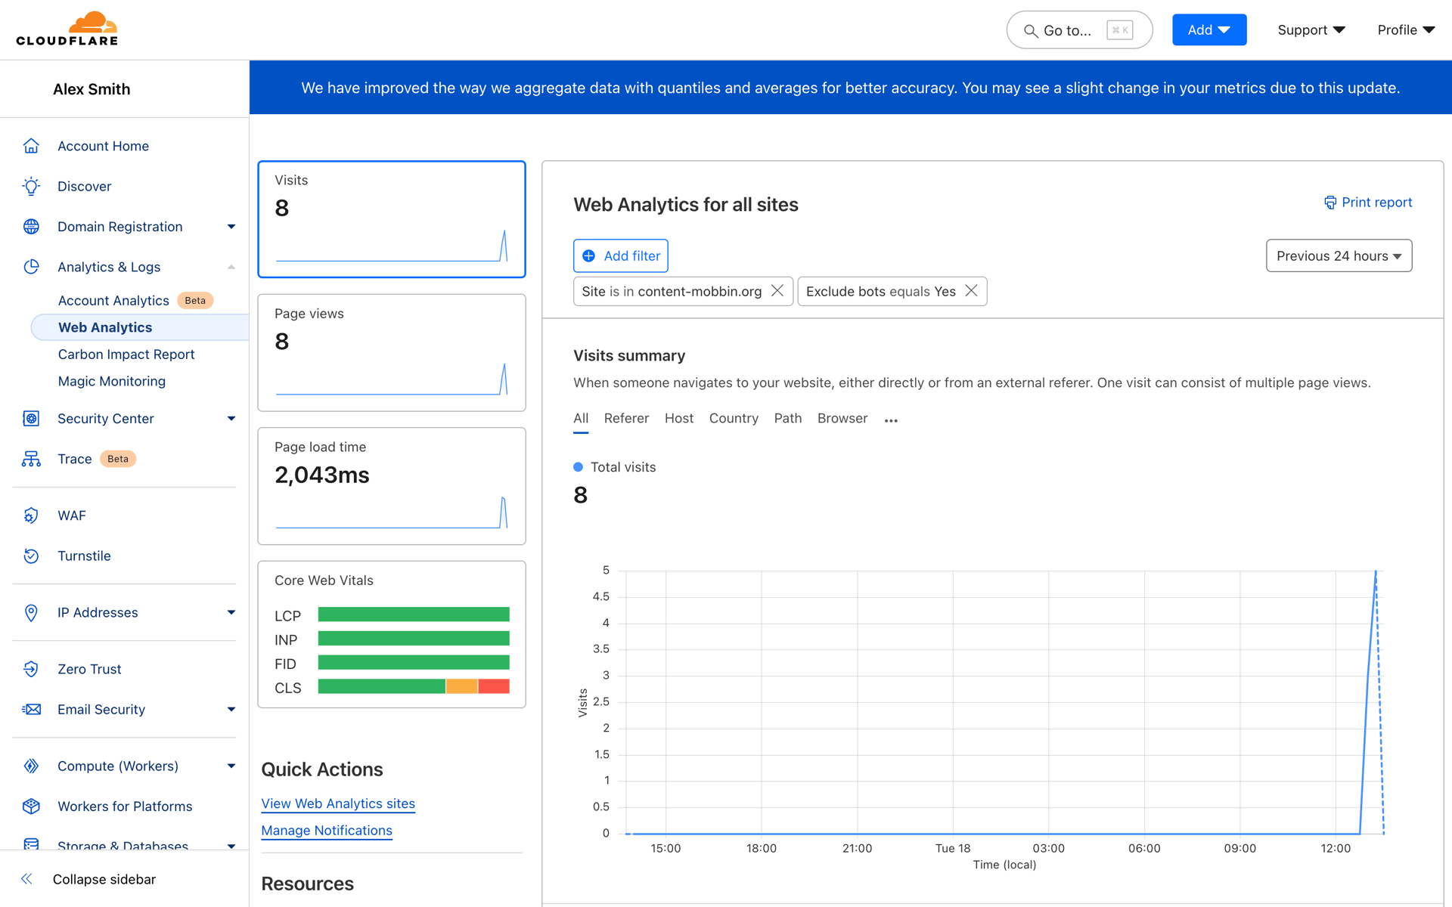
Task: Click the Collapse sidebar double-chevron icon
Action: (x=26, y=878)
